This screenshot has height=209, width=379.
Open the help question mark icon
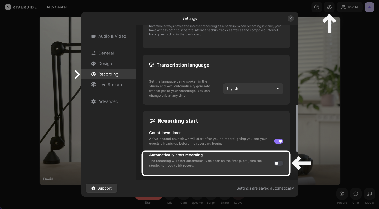coord(317,7)
